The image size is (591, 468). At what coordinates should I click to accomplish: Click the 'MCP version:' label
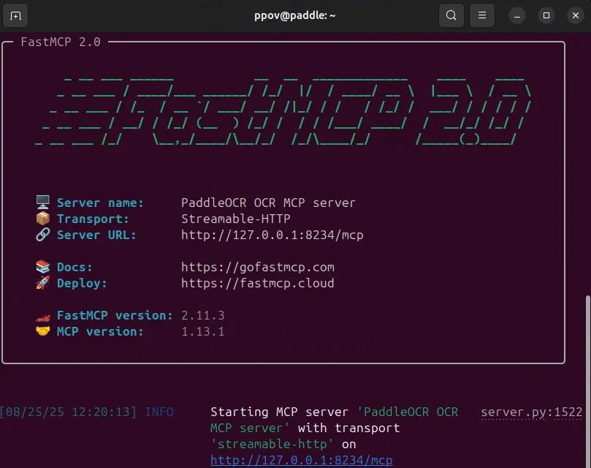pyautogui.click(x=100, y=331)
